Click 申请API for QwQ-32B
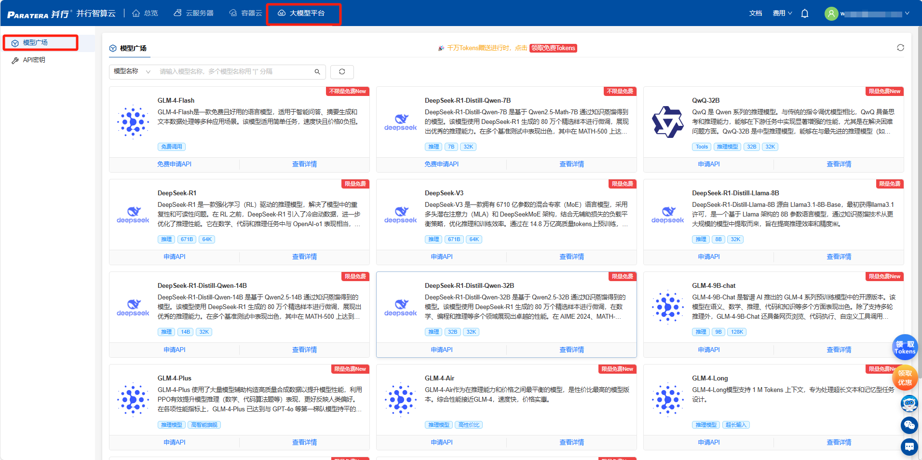The height and width of the screenshot is (460, 922). pyautogui.click(x=708, y=164)
